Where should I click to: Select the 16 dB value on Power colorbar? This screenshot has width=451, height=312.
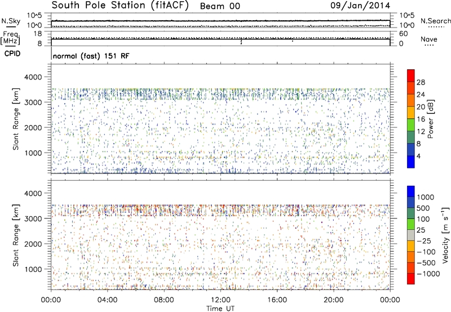421,119
